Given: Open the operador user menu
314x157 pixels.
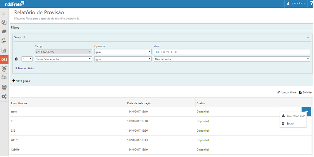Looking at the screenshot, I should point(296,4).
